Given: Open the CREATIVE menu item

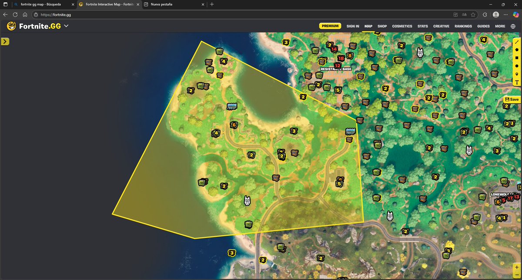Looking at the screenshot, I should tap(441, 26).
